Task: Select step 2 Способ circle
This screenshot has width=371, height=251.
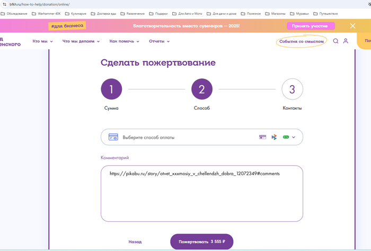Action: click(x=202, y=89)
